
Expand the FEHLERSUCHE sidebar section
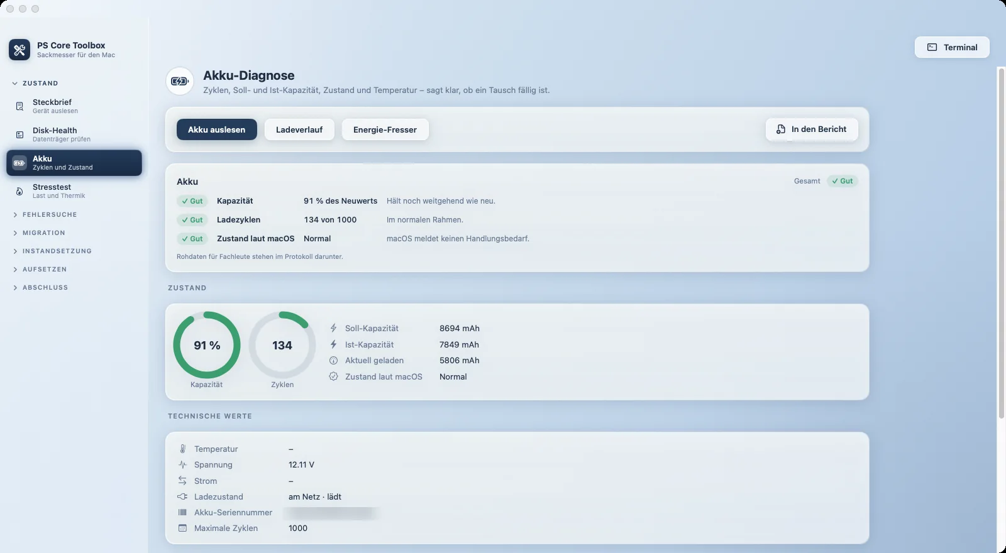[x=45, y=214]
